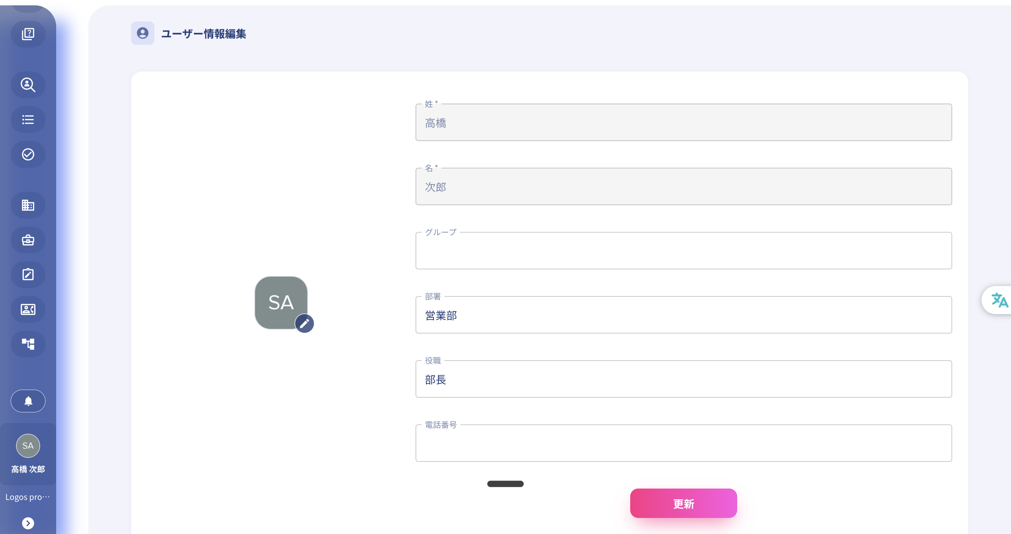The width and height of the screenshot is (1011, 534).
Task: Open the 高橋 次郎 profile in sidebar
Action: pyautogui.click(x=28, y=453)
